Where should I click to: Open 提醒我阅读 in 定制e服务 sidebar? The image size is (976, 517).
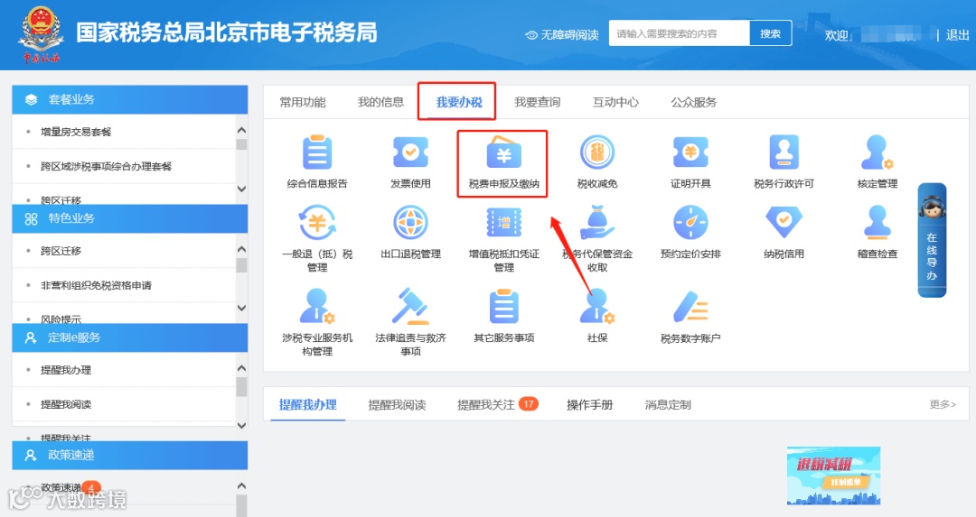point(66,404)
